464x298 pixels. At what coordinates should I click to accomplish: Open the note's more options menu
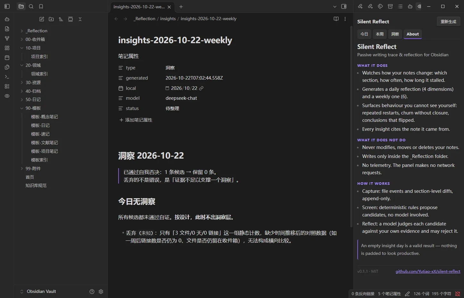pos(345,19)
